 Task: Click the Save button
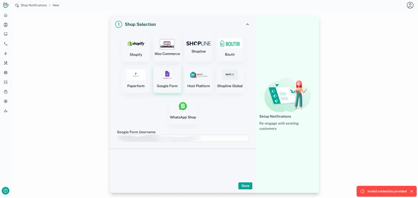(x=245, y=186)
